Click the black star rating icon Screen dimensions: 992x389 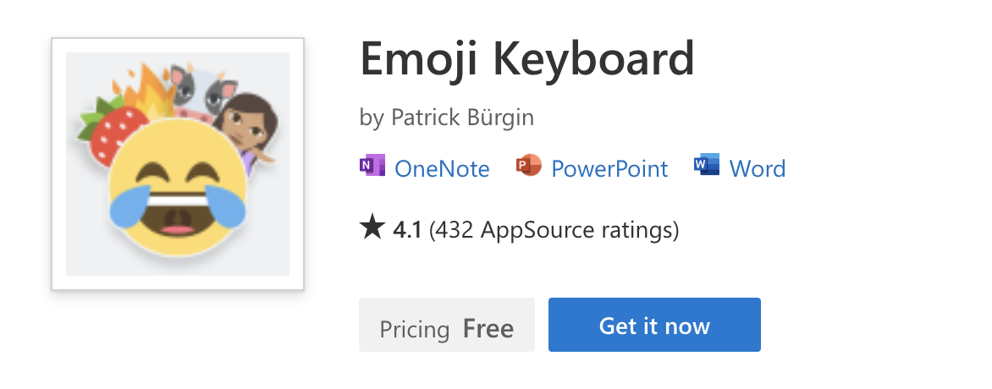pyautogui.click(x=372, y=228)
